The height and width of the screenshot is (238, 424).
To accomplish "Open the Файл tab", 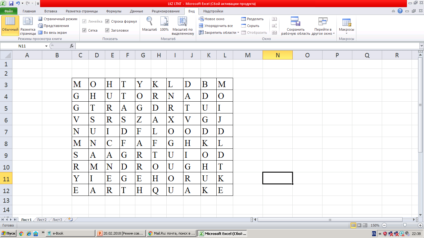I will [9, 11].
